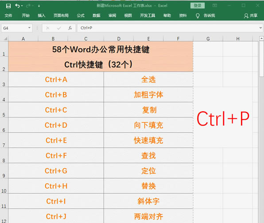The width and height of the screenshot is (264, 223).
Task: Select the Ctrl+D cell
Action: tap(56, 125)
